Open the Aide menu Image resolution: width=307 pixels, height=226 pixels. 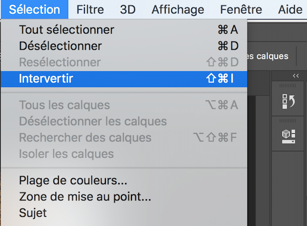pos(290,9)
